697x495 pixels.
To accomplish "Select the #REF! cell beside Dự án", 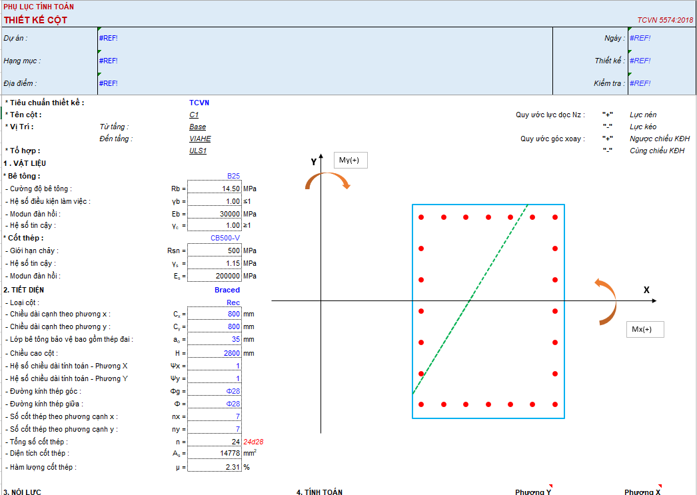I will pos(325,38).
